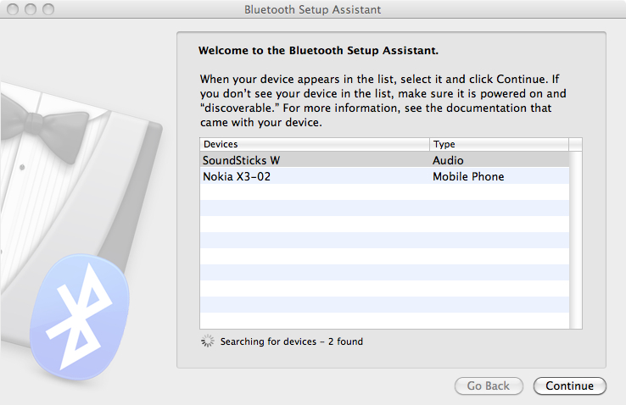Sort the list by Devices column header
Image resolution: width=626 pixels, height=405 pixels.
coord(315,144)
